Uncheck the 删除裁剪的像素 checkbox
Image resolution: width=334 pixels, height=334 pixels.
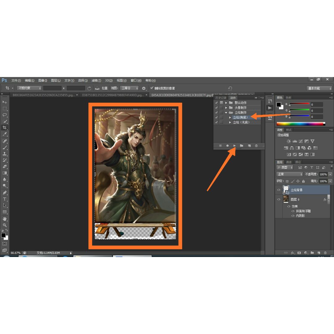152,88
